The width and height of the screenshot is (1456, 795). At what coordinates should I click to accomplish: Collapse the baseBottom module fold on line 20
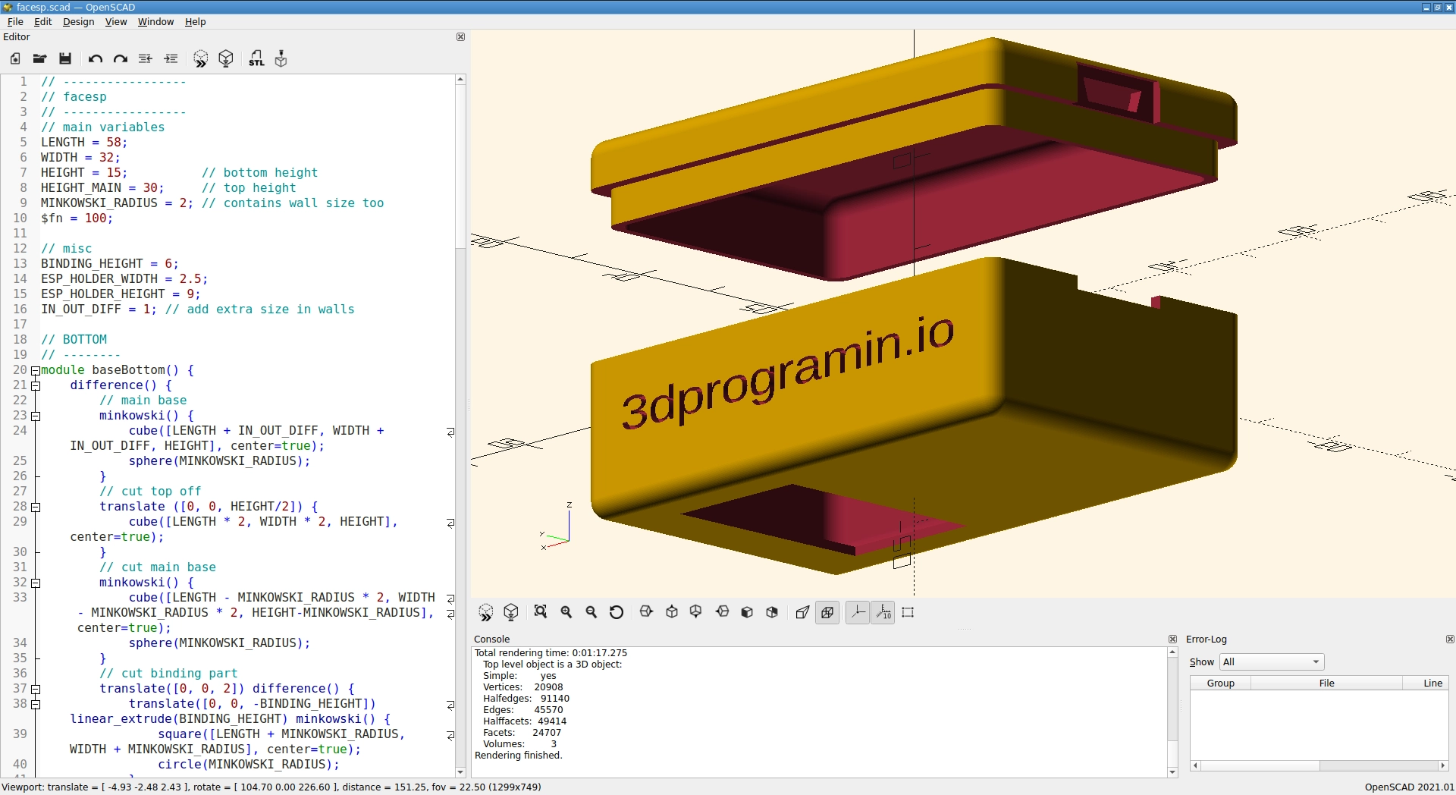(35, 370)
